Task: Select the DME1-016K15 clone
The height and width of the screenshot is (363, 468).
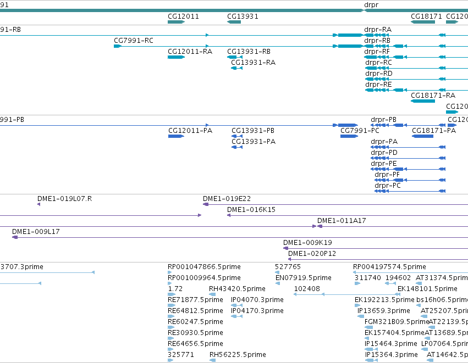Action: [x=348, y=215]
